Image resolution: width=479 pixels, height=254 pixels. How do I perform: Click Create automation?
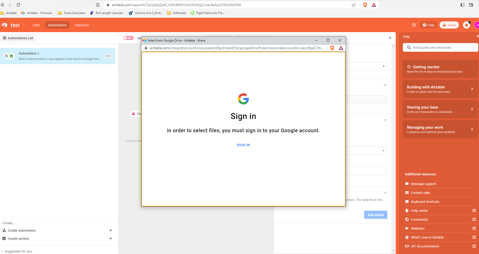coord(22,230)
